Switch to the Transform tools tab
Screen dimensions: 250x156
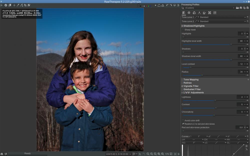click(204, 13)
